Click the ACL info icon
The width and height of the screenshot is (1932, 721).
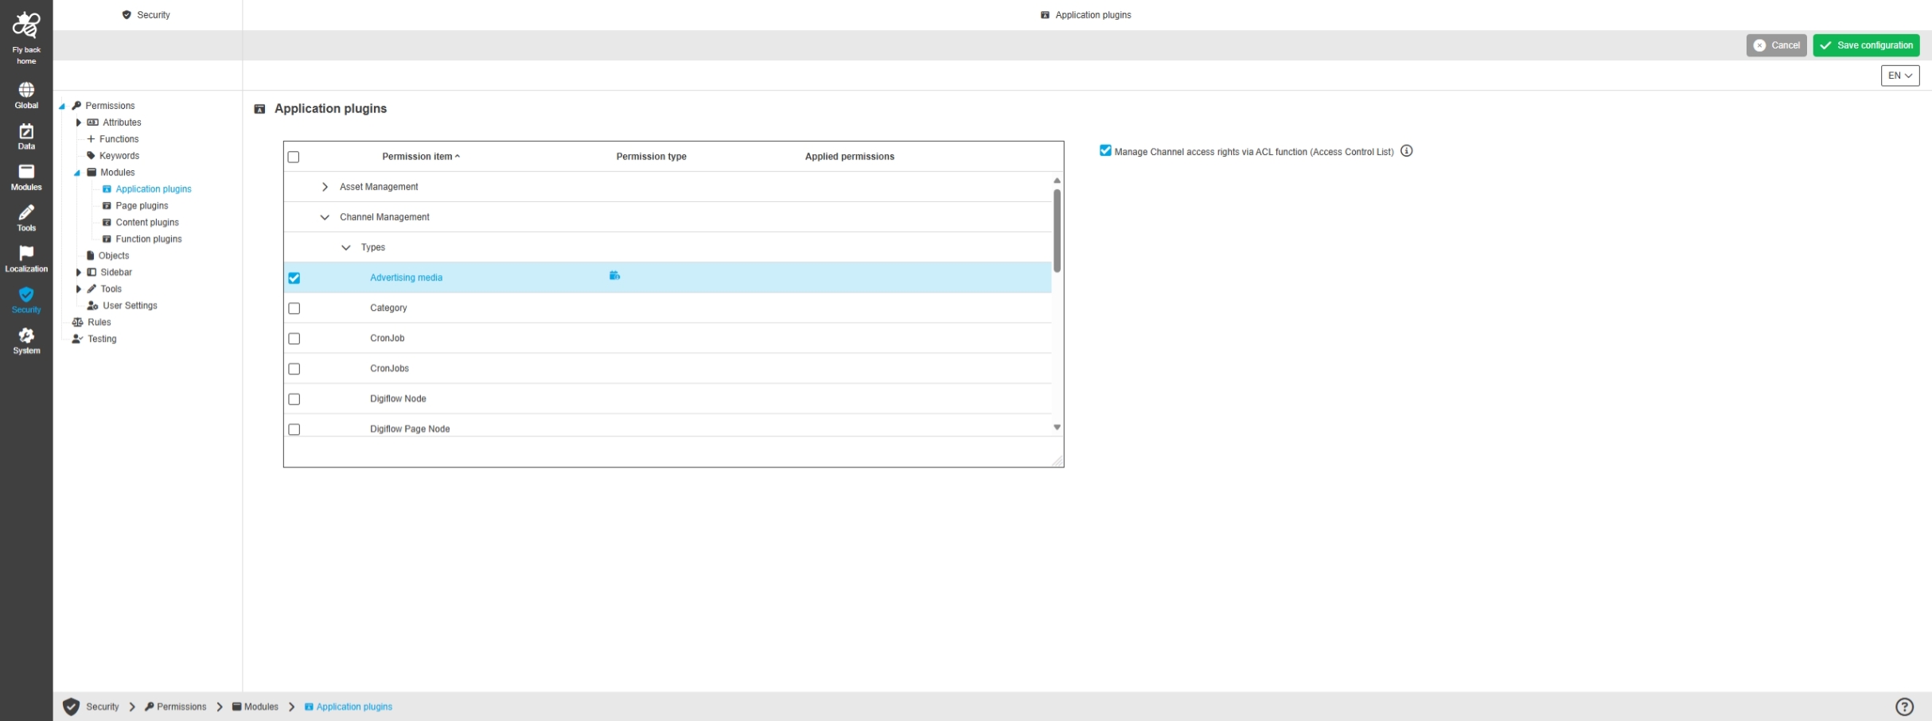[1406, 151]
